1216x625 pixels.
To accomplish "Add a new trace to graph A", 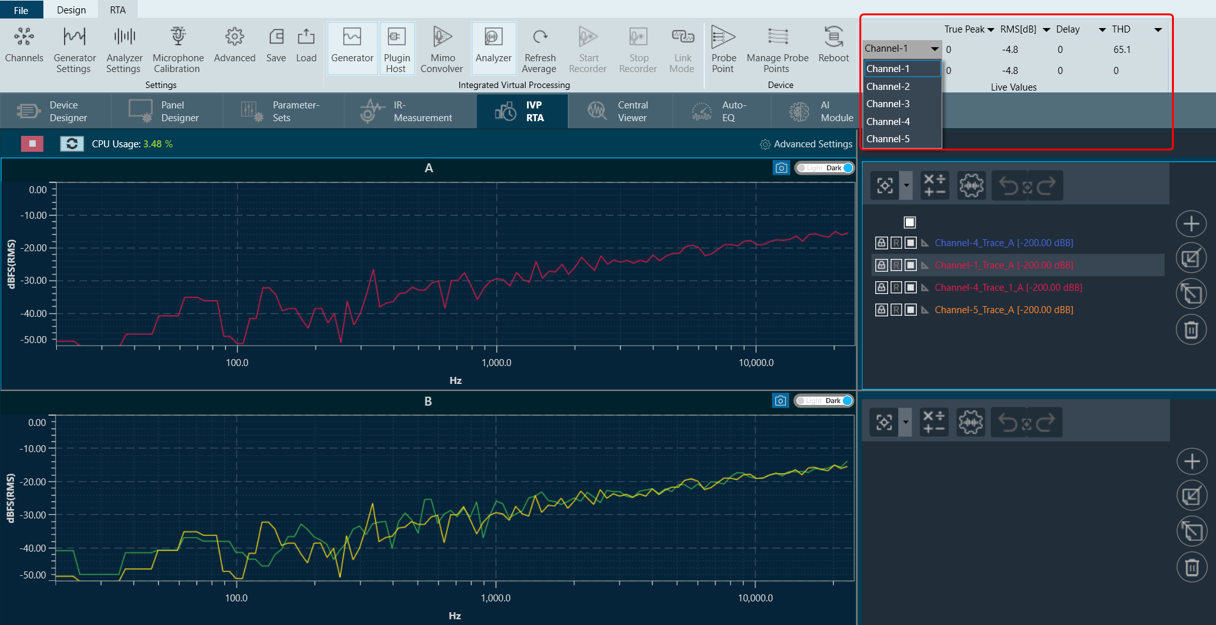I will click(x=1191, y=224).
